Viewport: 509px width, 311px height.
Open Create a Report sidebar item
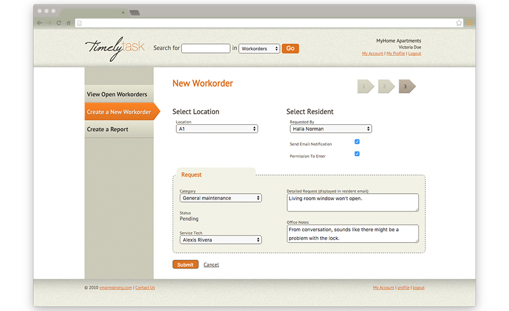(107, 129)
